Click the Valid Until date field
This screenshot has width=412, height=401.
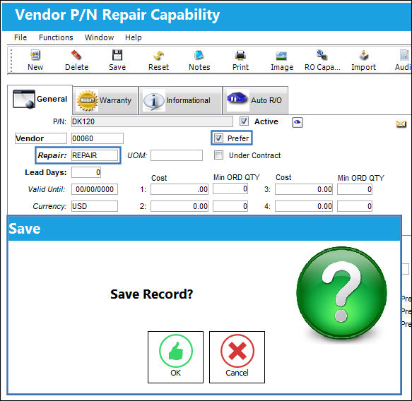(95, 189)
